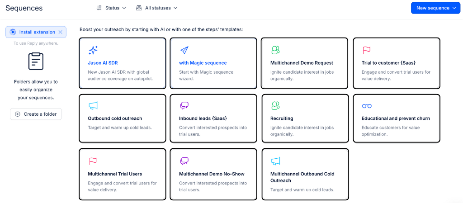
Task: Click the chat bubbles icon on Inbound leads card
Action: pyautogui.click(x=184, y=106)
